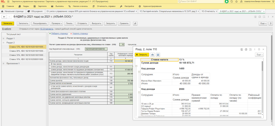Select line 130 value cell Сумма вычетов
The height and width of the screenshot is (126, 275).
tap(124, 80)
